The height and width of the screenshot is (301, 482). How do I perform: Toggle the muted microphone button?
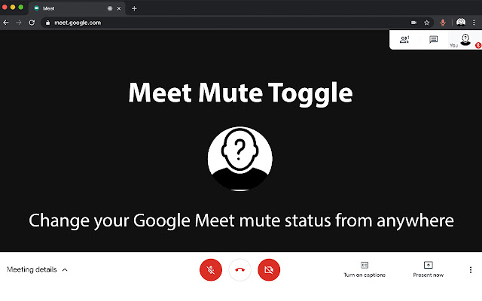pyautogui.click(x=211, y=269)
